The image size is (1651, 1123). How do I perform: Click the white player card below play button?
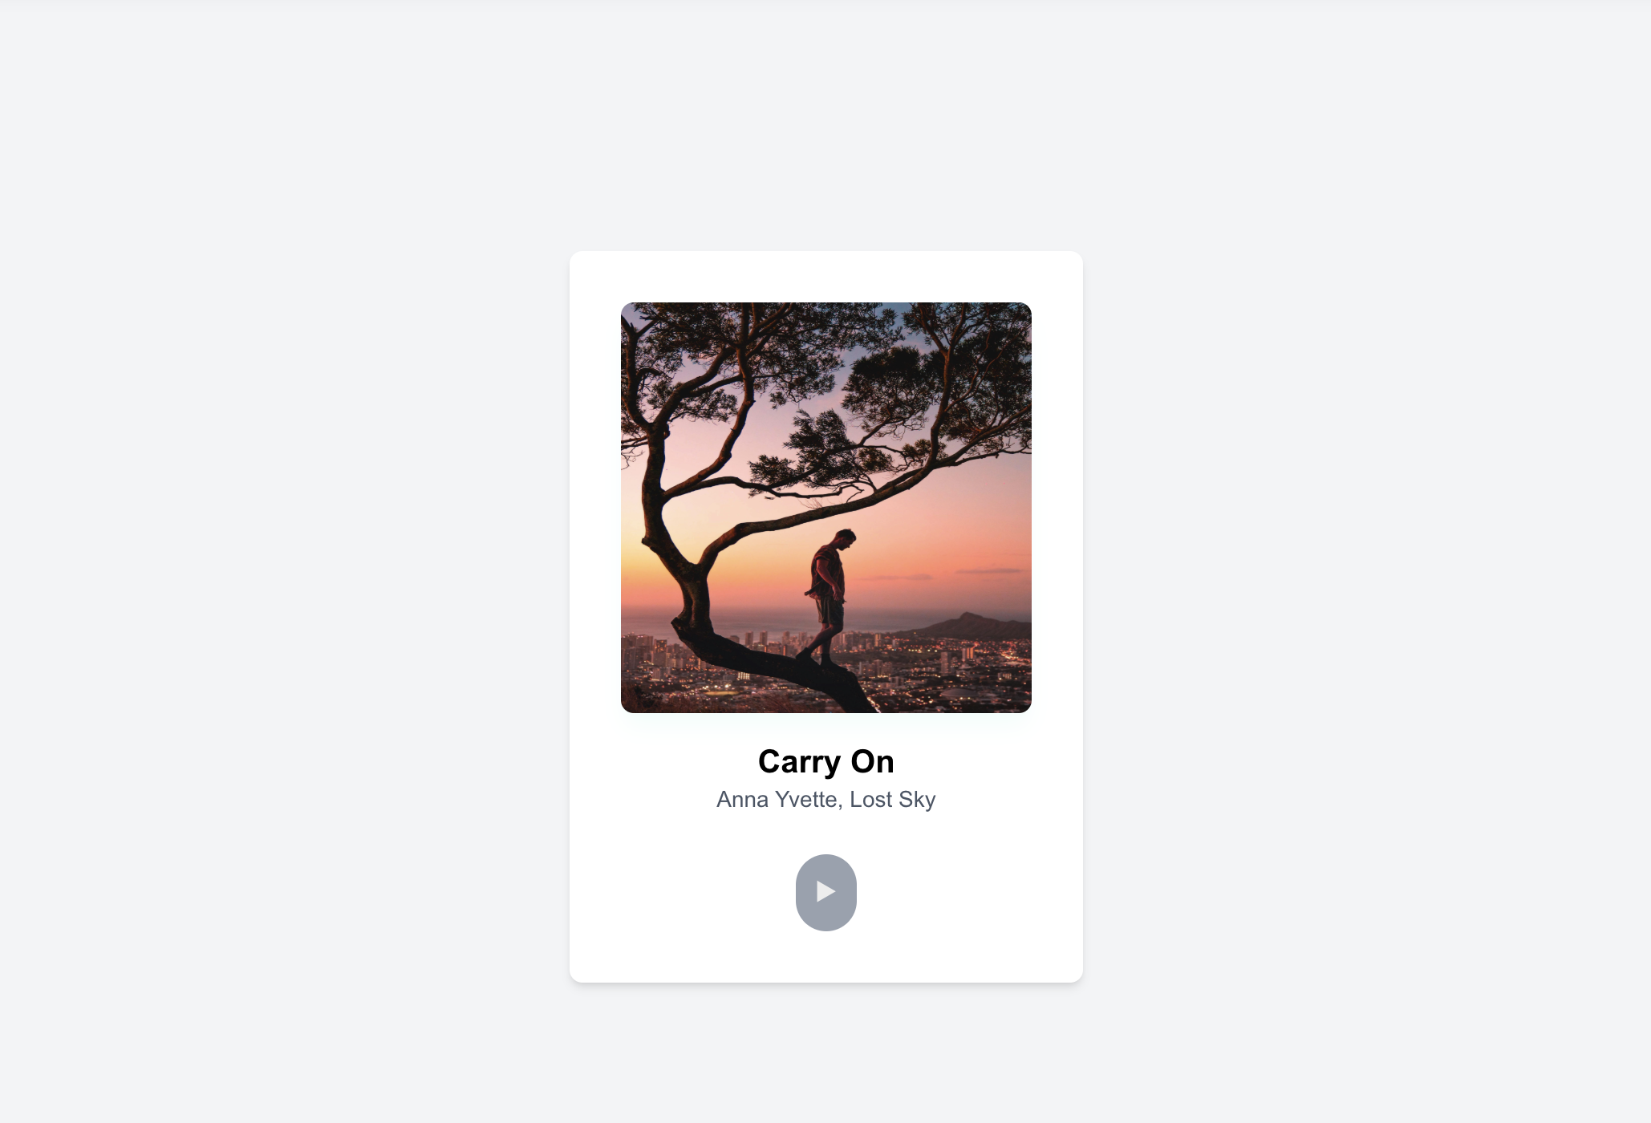(x=825, y=959)
